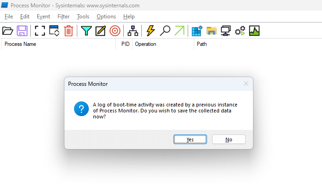Viewport: 322px width, 184px height.
Task: Click the blue question mark dialog icon
Action: coord(81,109)
